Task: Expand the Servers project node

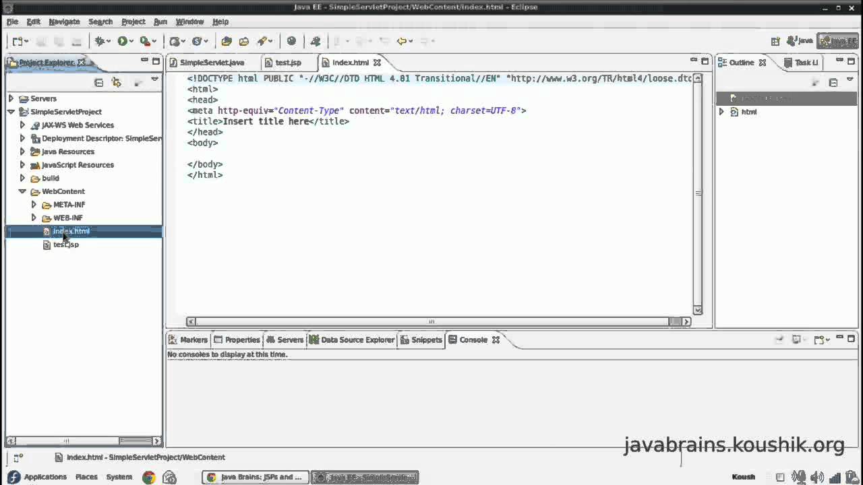Action: (11, 99)
